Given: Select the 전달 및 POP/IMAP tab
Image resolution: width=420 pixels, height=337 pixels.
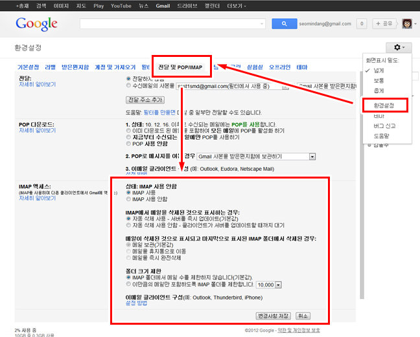Looking at the screenshot, I should point(180,67).
